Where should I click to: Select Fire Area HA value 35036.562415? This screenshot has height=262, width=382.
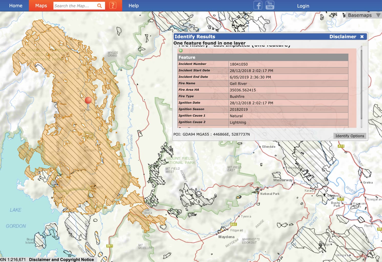click(243, 90)
